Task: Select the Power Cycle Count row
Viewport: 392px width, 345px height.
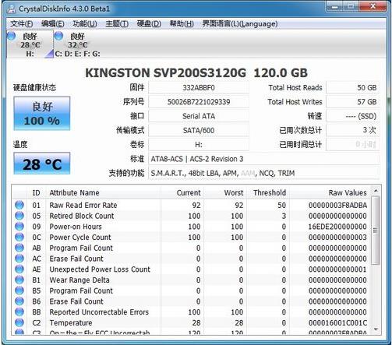Action: coord(192,238)
